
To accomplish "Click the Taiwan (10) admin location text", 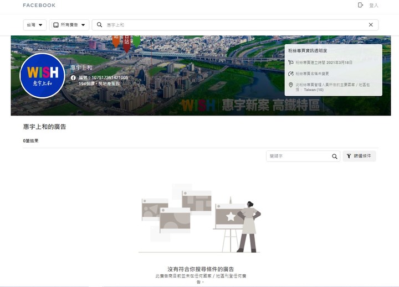I will click(x=314, y=90).
